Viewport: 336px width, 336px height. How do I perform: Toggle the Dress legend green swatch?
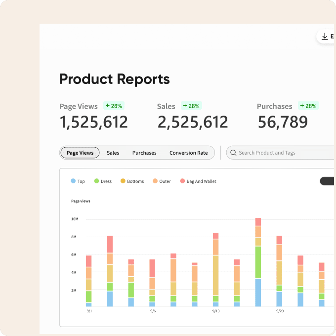(x=96, y=181)
